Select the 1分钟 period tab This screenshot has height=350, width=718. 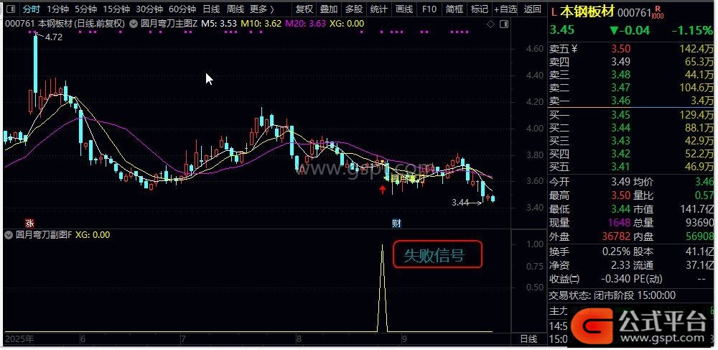(x=57, y=9)
